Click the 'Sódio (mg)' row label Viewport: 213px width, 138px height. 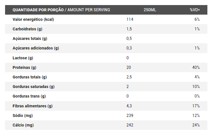[x=23, y=116]
